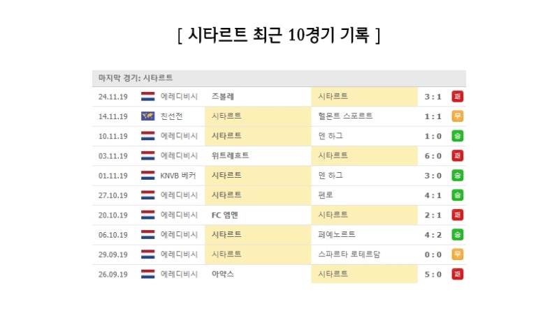Click the green win badge for KNVB 베커 match
Viewport: 559px width, 322px height.
point(458,176)
